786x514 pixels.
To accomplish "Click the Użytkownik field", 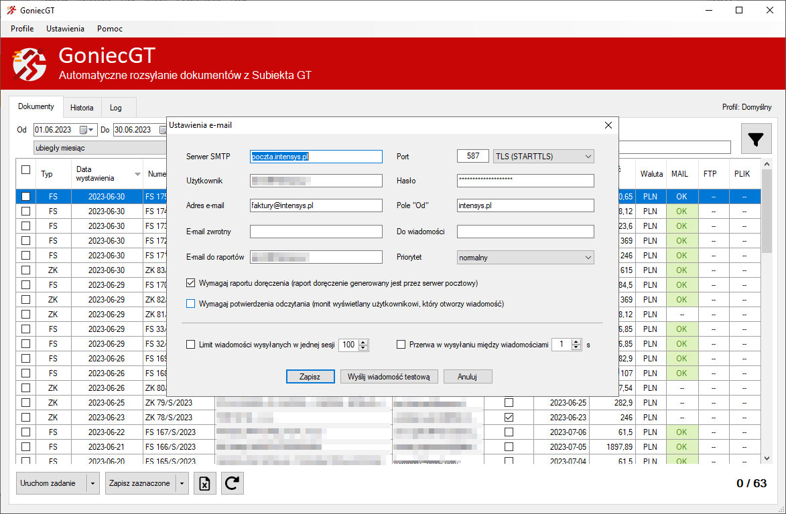I will point(316,180).
